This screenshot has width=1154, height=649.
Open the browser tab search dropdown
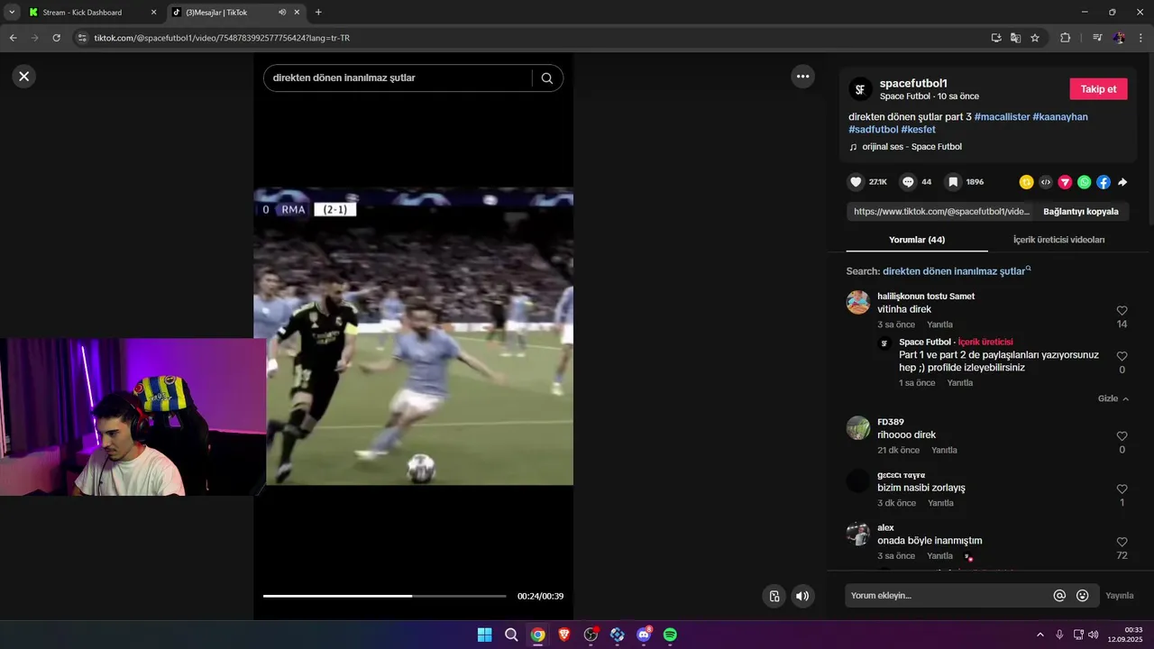coord(11,13)
